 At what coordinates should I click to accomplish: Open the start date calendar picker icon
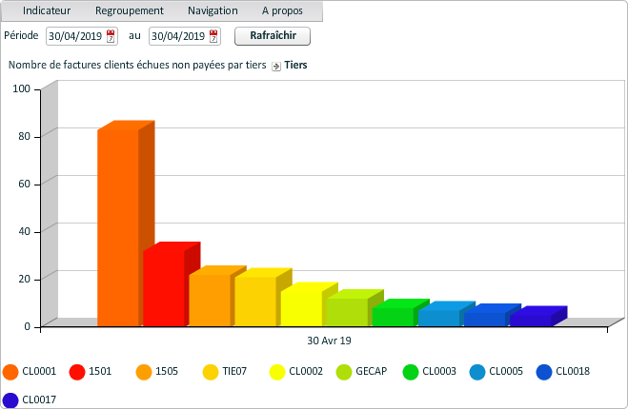pos(111,36)
